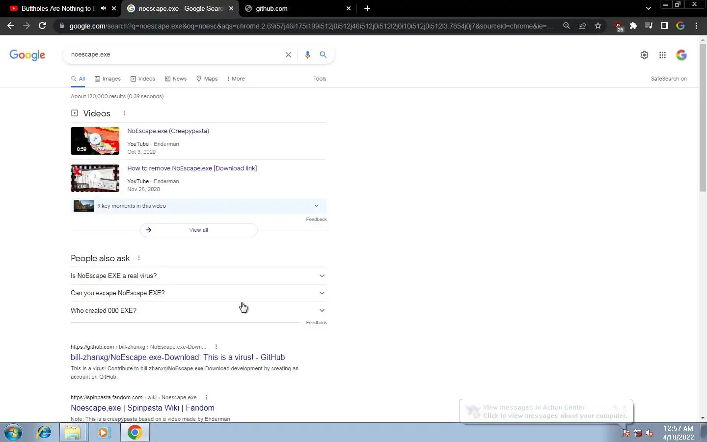Switch to the Images search tab
The width and height of the screenshot is (707, 442).
click(108, 79)
